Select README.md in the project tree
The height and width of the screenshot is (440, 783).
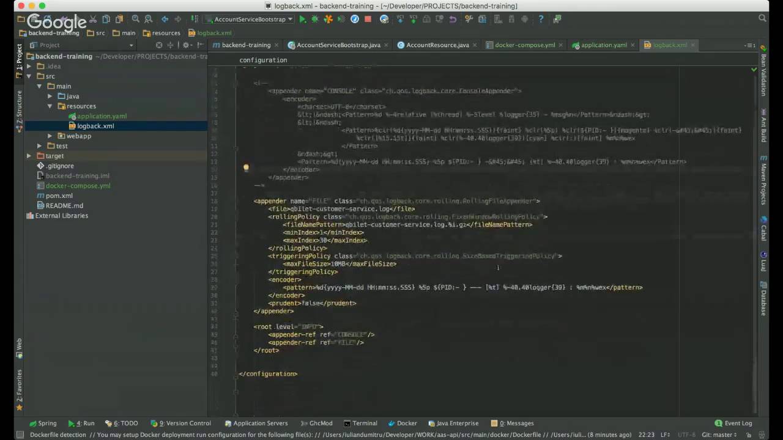click(x=60, y=206)
